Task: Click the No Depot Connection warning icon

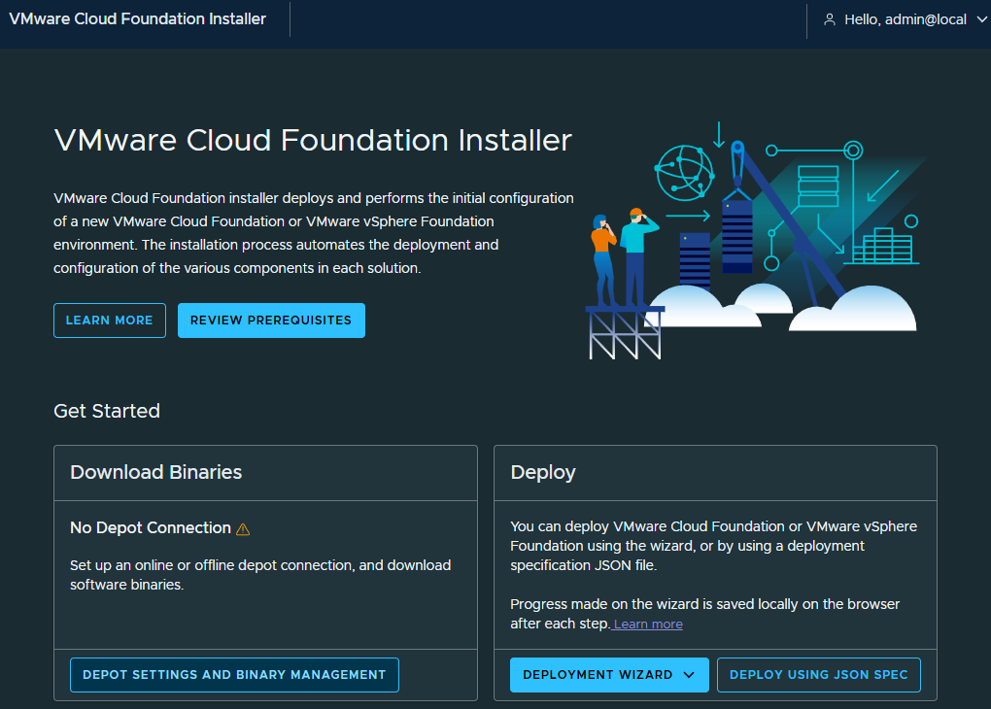Action: point(243,529)
